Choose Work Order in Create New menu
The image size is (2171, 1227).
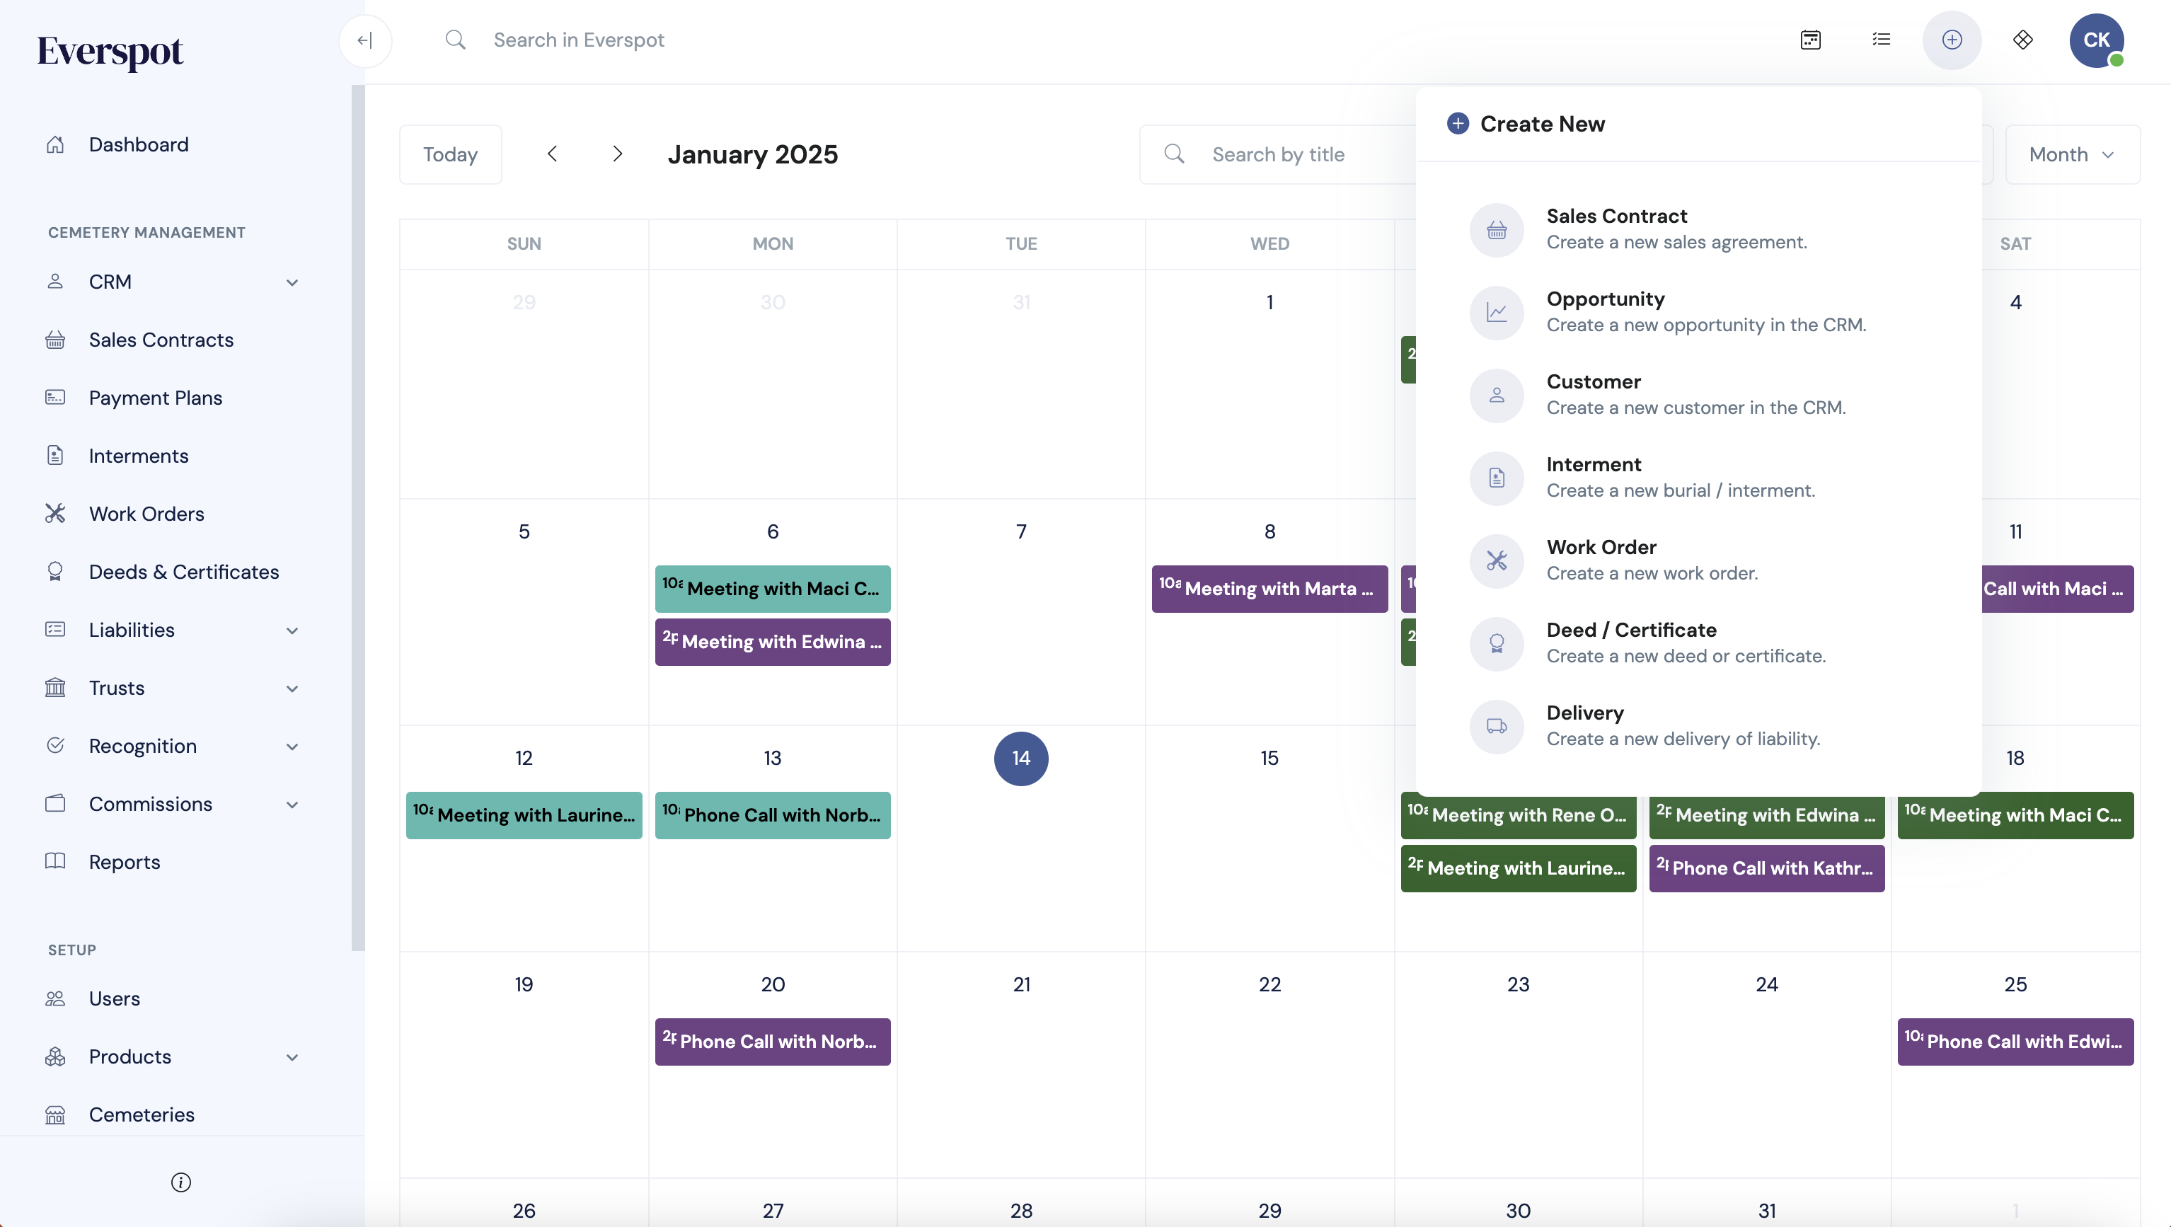(x=1698, y=560)
